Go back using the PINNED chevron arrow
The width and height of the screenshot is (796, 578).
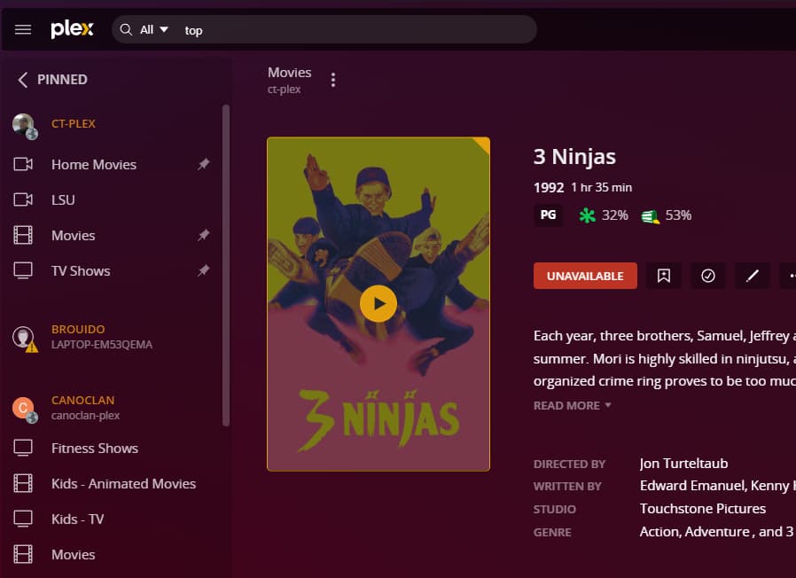22,80
